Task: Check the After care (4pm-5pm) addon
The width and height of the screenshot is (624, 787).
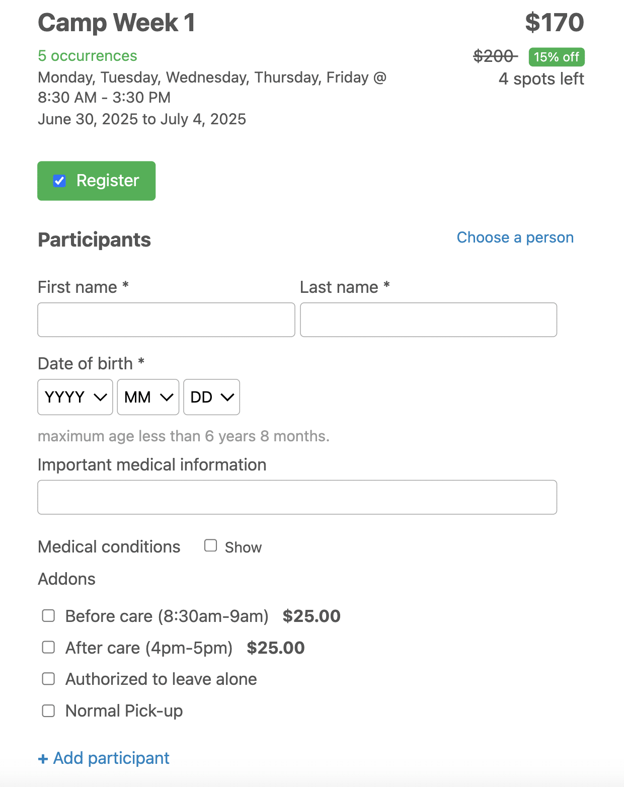Action: coord(48,647)
